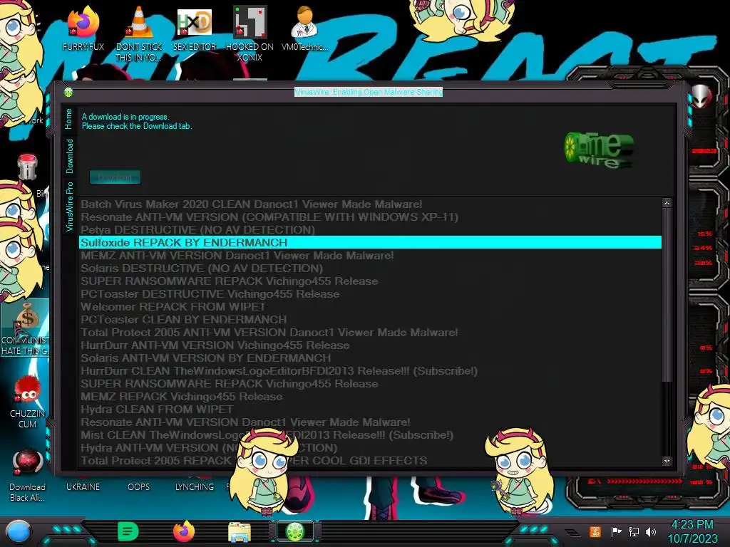Image resolution: width=730 pixels, height=547 pixels.
Task: Select Mist CLEAN TheWindowsLogoEditorBFDI2013 row
Action: point(370,435)
